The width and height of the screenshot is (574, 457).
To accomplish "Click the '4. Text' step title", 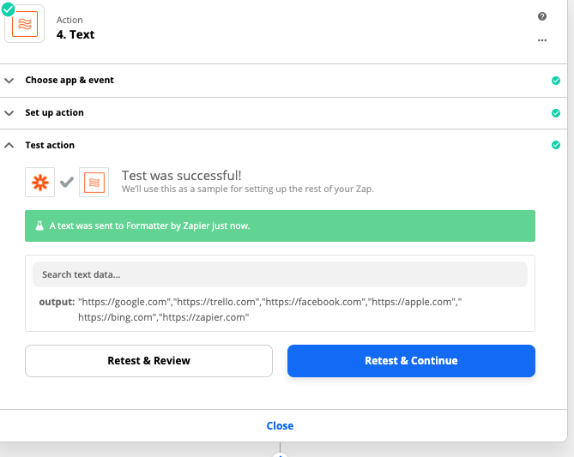I will [x=76, y=34].
